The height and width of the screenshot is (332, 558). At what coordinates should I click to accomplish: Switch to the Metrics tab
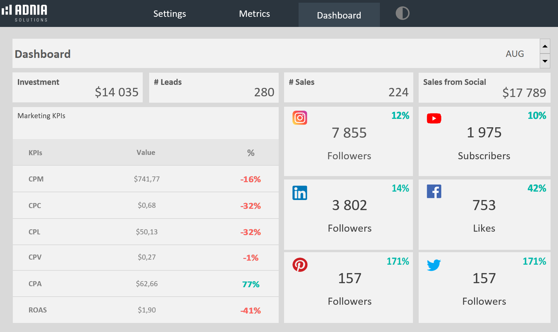(x=254, y=14)
